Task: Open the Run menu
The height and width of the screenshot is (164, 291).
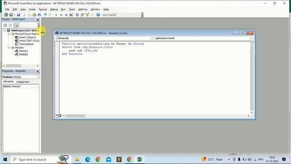Action: (63, 9)
